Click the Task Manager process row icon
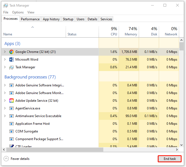This screenshot has height=167, width=186. point(11,67)
